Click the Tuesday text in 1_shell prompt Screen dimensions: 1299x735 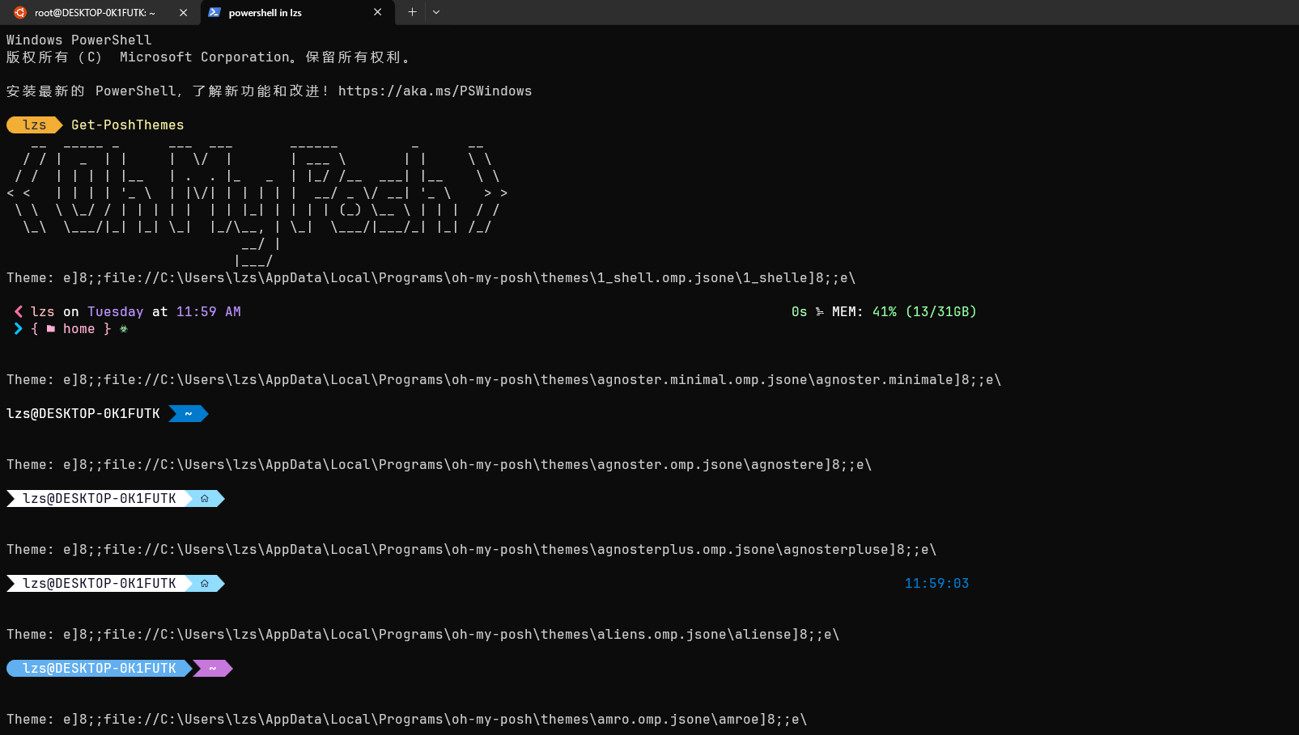coord(116,311)
